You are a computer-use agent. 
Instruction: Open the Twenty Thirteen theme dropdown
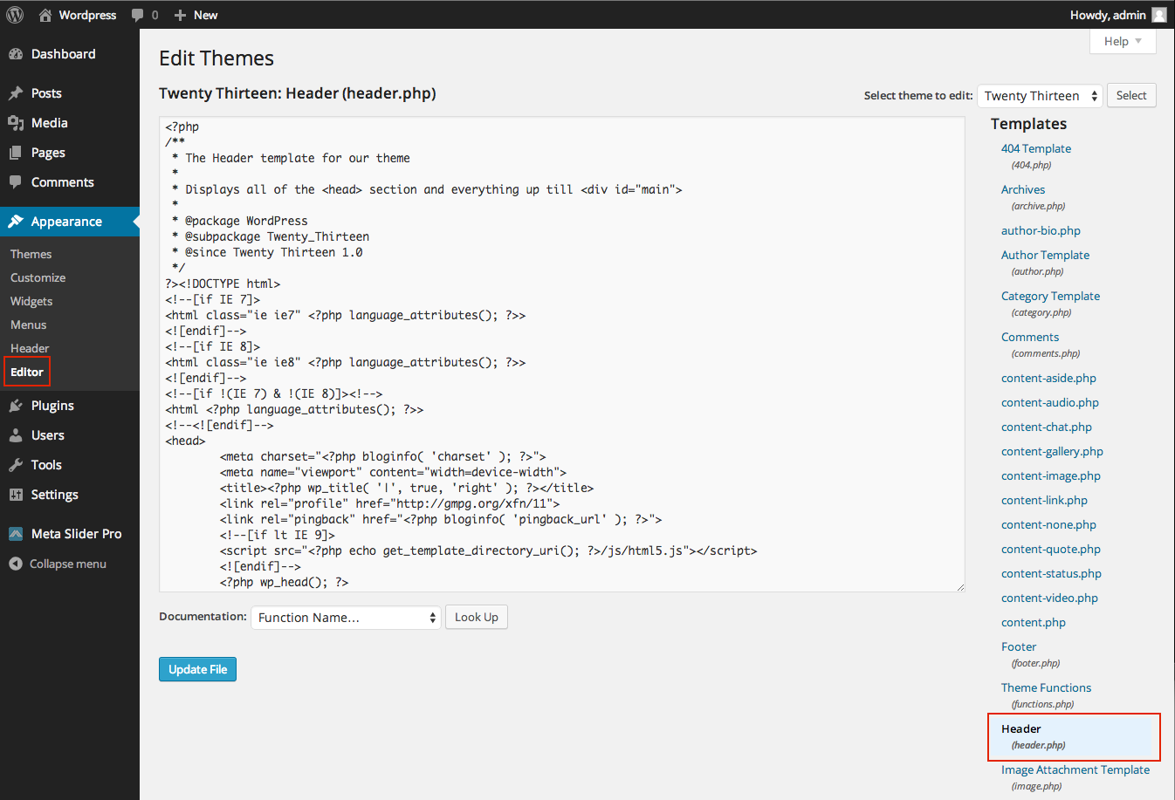click(x=1040, y=96)
